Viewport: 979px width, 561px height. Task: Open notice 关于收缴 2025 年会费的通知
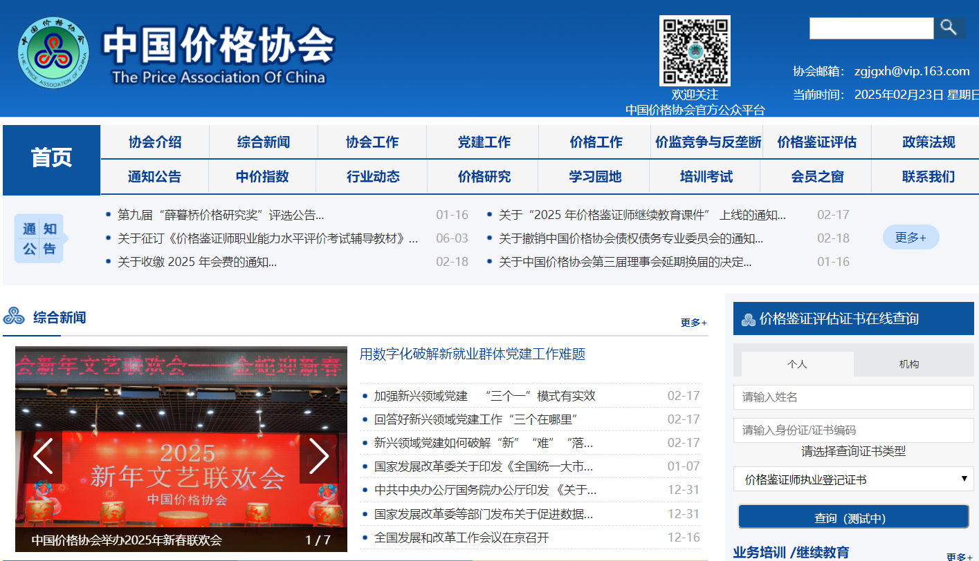click(x=197, y=262)
